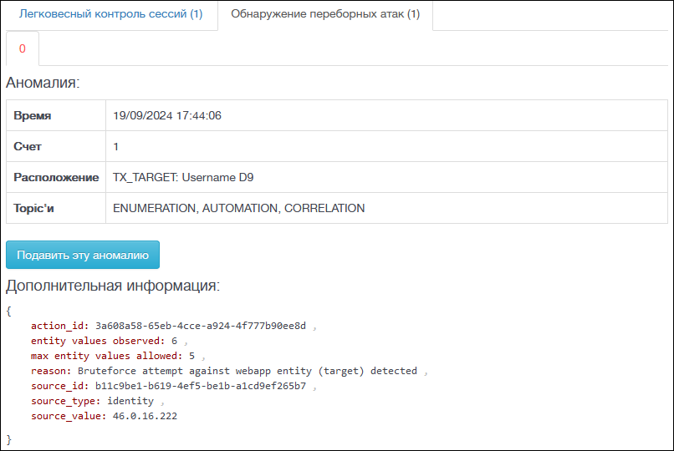674x451 pixels.
Task: Click the source_value key
Action: [x=69, y=416]
